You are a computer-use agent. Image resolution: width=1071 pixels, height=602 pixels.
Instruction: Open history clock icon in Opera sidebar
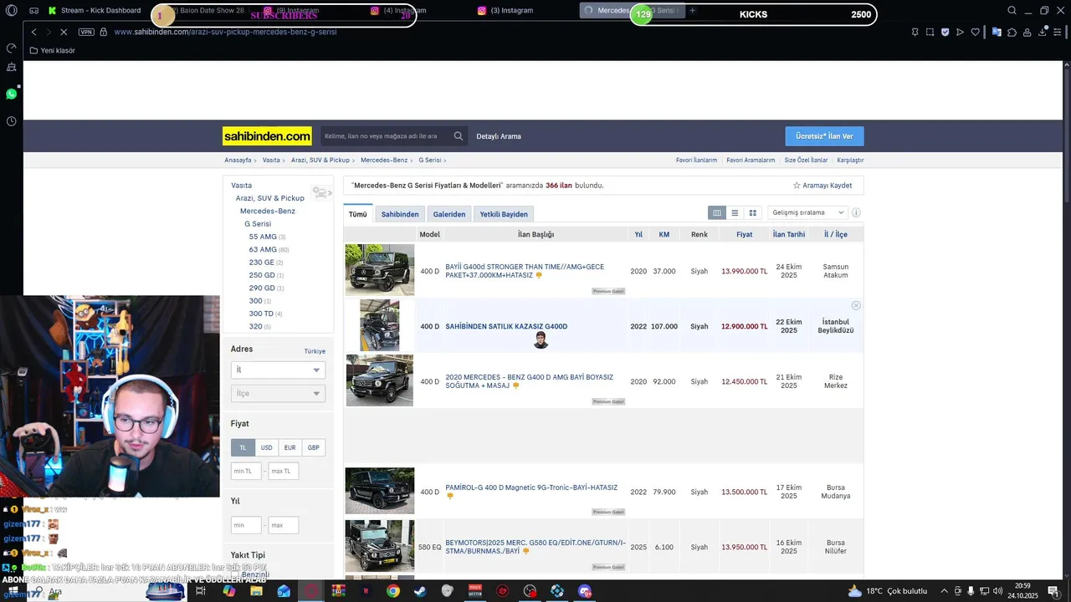[x=12, y=121]
